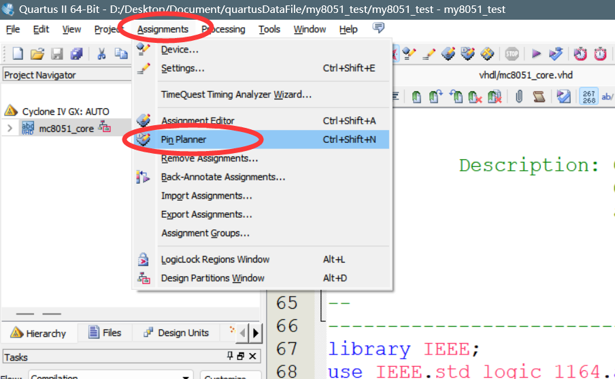Jump to next bookmark icon

coord(436,97)
